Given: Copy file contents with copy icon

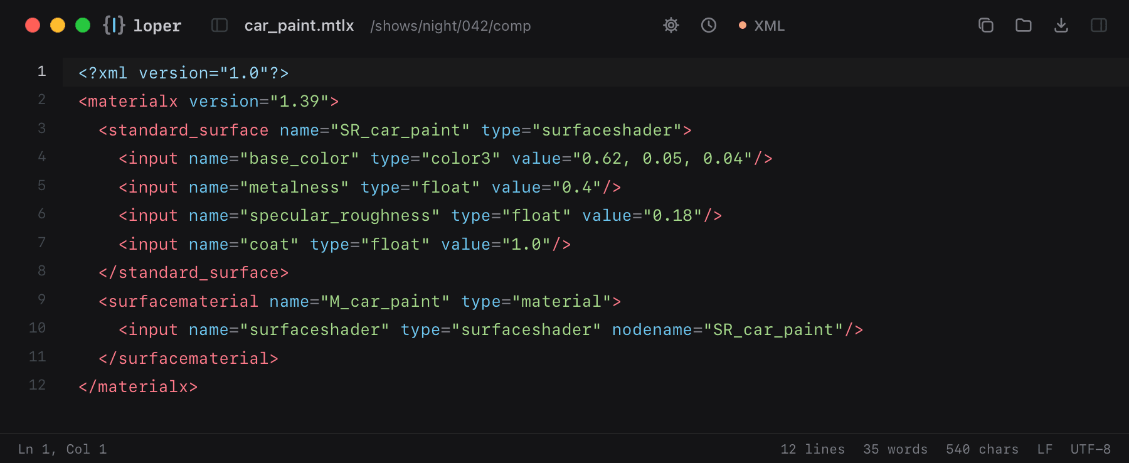Looking at the screenshot, I should point(986,25).
